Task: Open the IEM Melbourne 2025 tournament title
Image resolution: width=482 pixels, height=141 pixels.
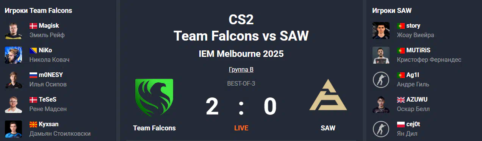Action: [x=241, y=54]
